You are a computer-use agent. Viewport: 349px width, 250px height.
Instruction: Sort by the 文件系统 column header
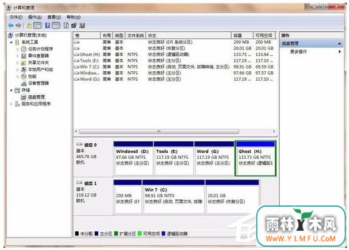(135, 36)
